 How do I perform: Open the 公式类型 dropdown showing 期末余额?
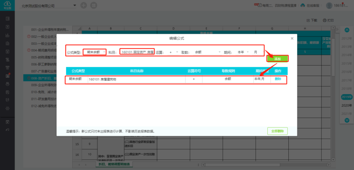coord(94,52)
